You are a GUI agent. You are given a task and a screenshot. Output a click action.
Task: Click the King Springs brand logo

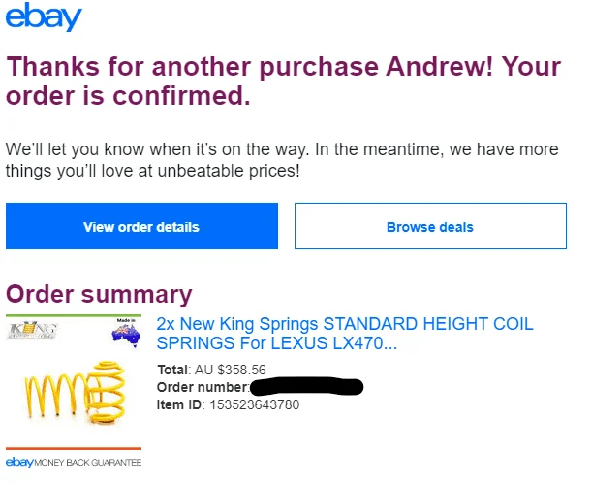33,330
